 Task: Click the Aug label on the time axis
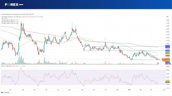coord(69,90)
